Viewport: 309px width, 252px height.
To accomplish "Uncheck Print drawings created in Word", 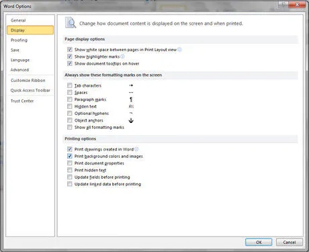I will pyautogui.click(x=70, y=149).
